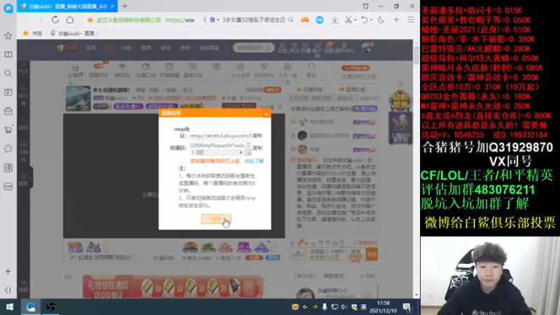Viewport: 560px width, 315px height.
Task: Expand the 分类 Douyu nav dropdown
Action: [x=127, y=48]
